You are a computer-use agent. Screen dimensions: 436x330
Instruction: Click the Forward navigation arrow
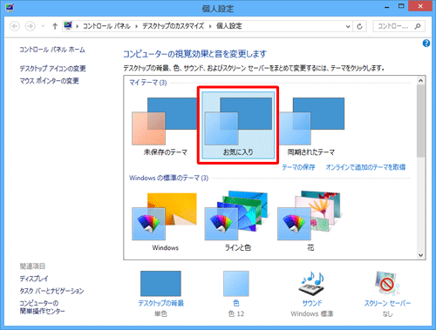tap(30, 26)
